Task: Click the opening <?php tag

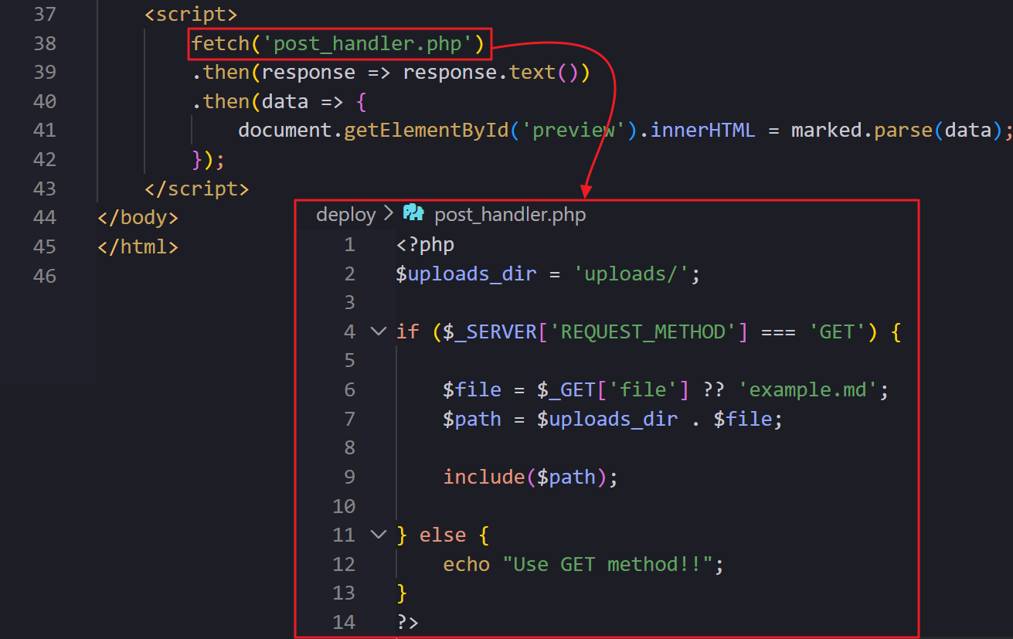Action: (425, 245)
